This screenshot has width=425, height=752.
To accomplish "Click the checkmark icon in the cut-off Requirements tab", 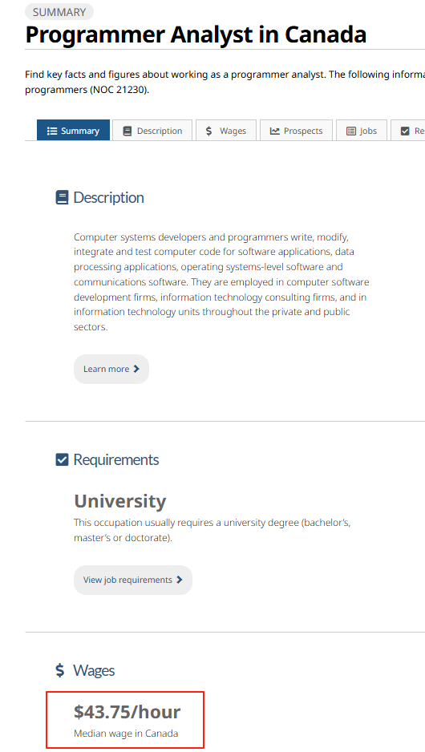I will pyautogui.click(x=405, y=131).
